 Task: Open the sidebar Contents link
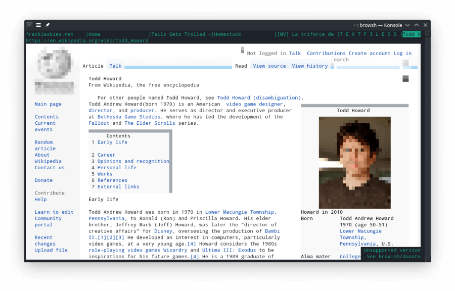coord(47,117)
